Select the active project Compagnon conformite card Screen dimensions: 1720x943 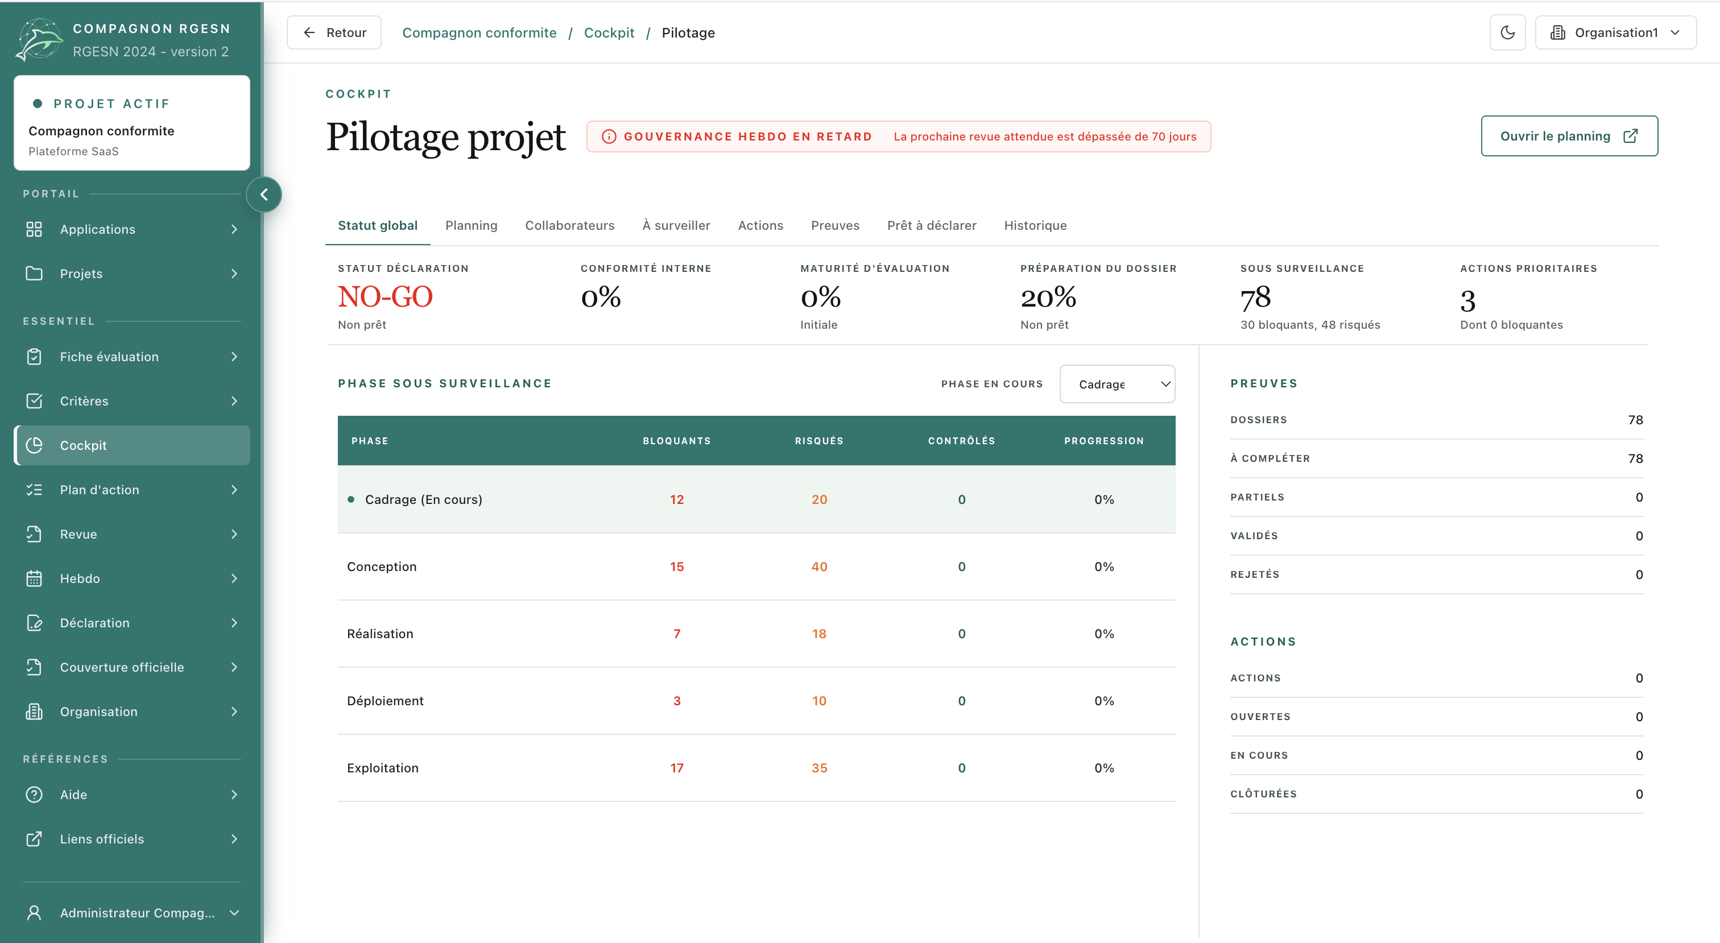131,123
